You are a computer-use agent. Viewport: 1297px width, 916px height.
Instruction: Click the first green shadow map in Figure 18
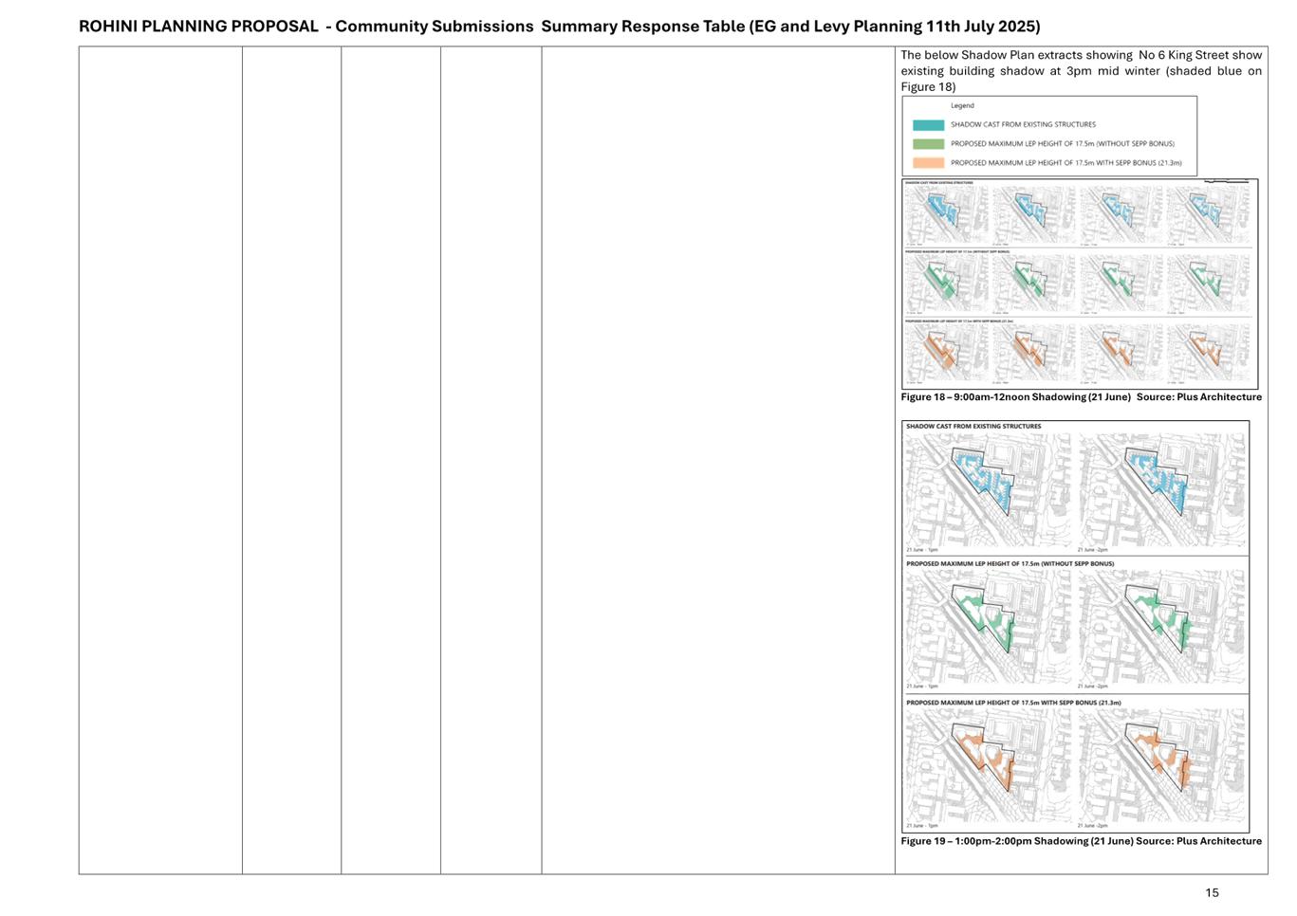tap(946, 284)
